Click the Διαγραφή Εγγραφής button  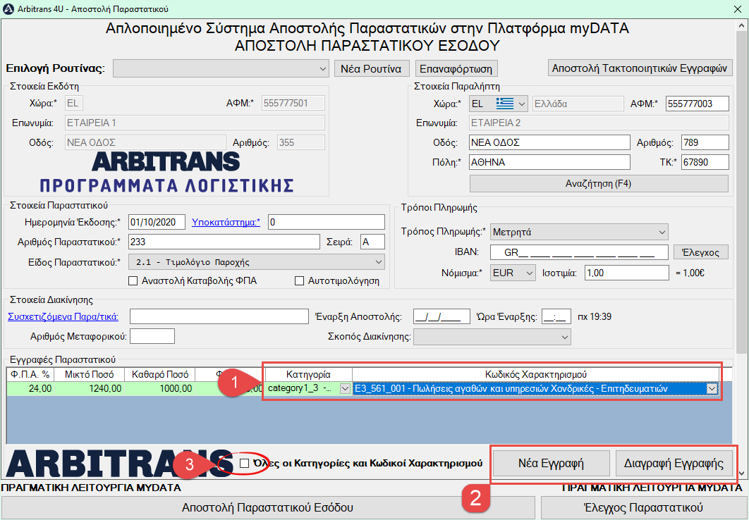[x=674, y=463]
